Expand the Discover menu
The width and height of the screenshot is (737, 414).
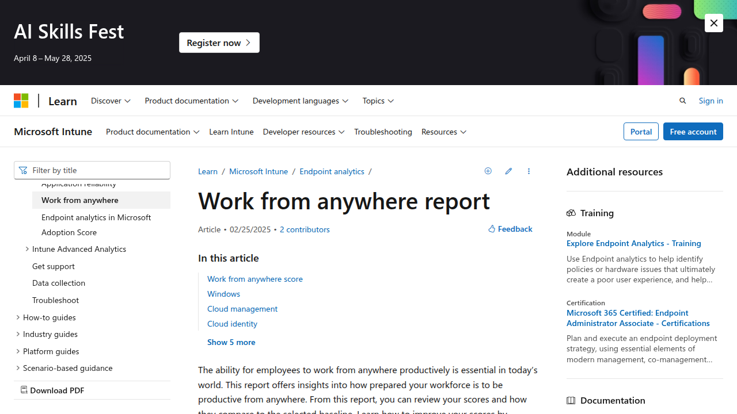pos(111,101)
